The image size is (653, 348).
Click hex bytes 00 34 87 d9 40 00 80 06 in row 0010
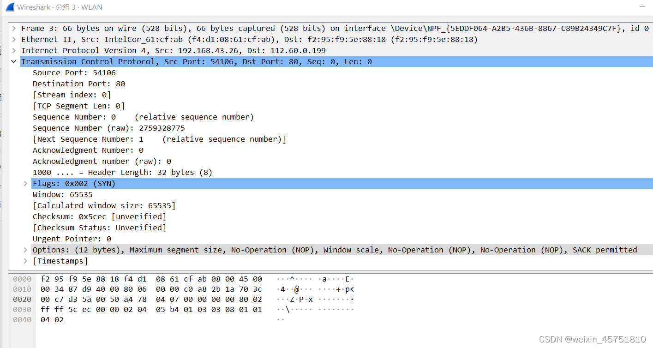(94, 289)
